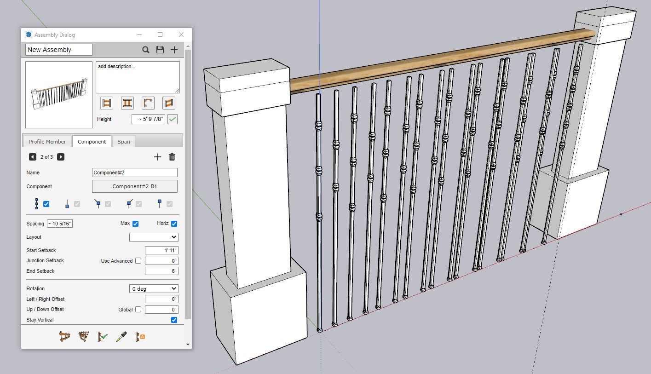The width and height of the screenshot is (651, 374).
Task: Click the corner-shaped assembly type icon
Action: tap(148, 103)
